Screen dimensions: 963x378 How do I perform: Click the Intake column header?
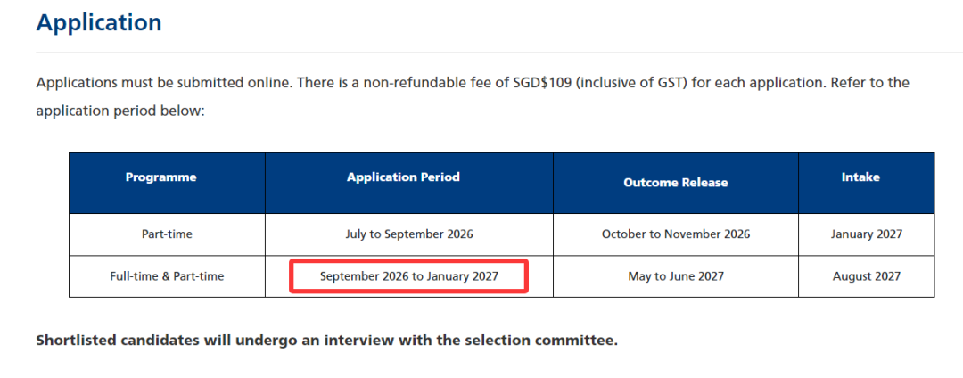coord(860,177)
